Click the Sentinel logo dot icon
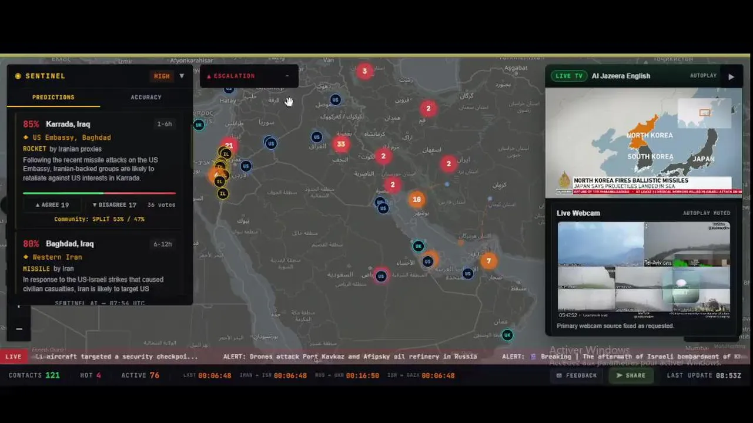The width and height of the screenshot is (753, 423). pyautogui.click(x=18, y=76)
